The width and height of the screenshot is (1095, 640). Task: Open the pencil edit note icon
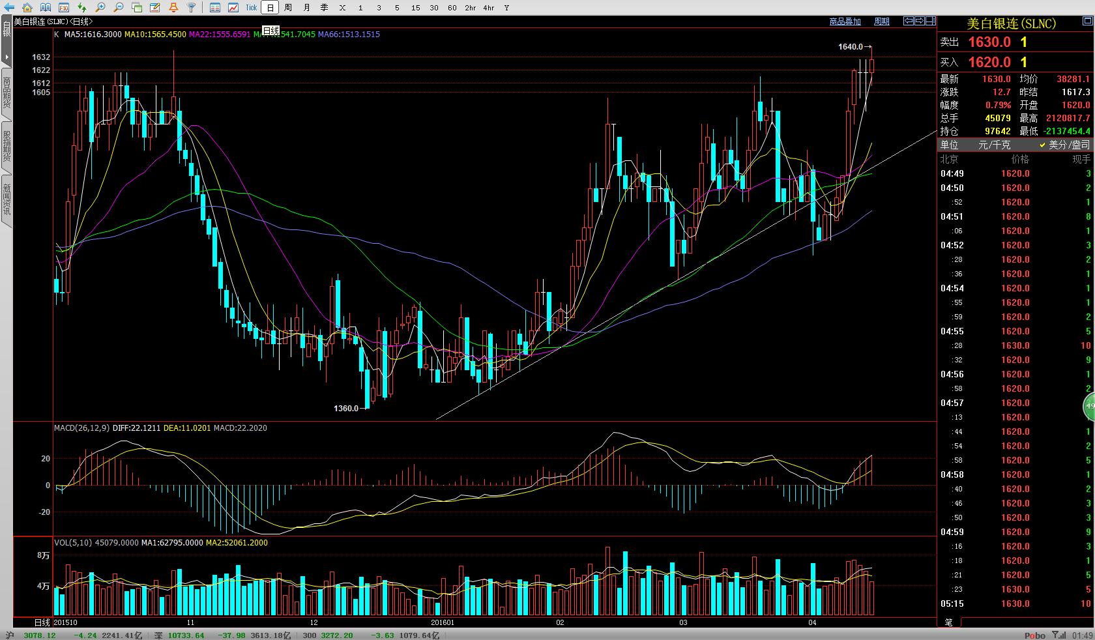click(x=154, y=8)
